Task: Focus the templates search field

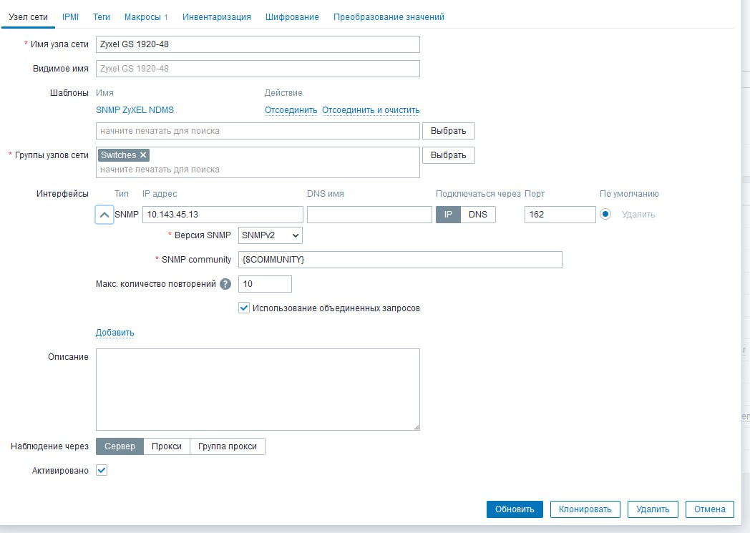Action: pyautogui.click(x=258, y=130)
